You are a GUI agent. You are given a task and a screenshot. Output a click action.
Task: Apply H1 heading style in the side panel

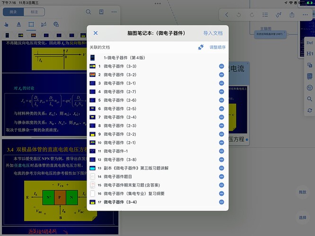tap(310, 53)
